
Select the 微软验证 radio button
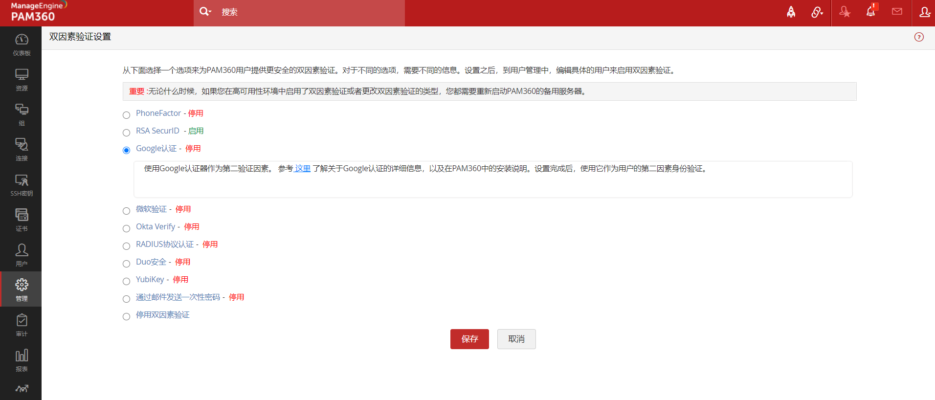click(x=126, y=211)
